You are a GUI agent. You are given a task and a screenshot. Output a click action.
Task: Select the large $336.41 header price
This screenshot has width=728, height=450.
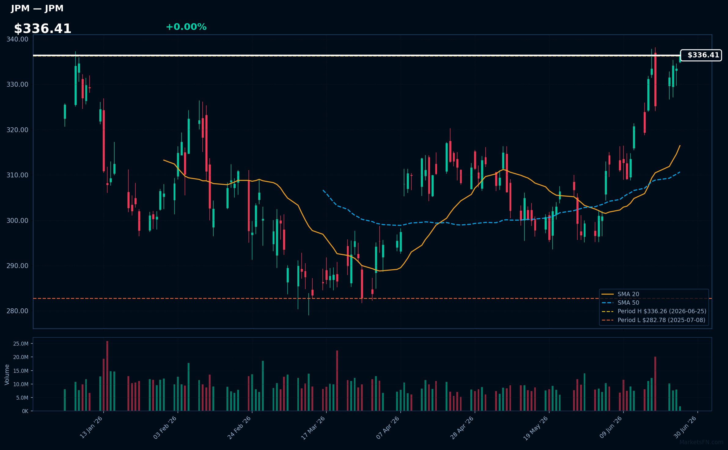tap(42, 29)
